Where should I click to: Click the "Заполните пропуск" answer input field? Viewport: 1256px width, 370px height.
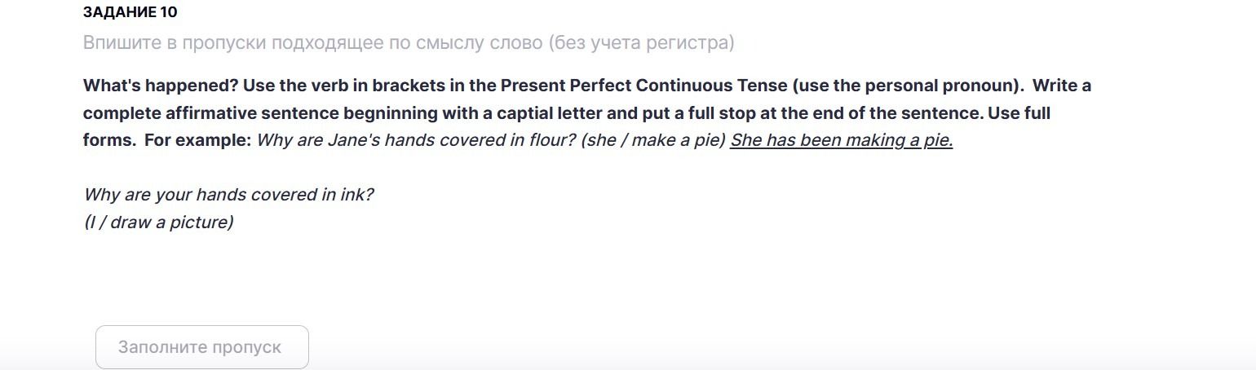[202, 347]
